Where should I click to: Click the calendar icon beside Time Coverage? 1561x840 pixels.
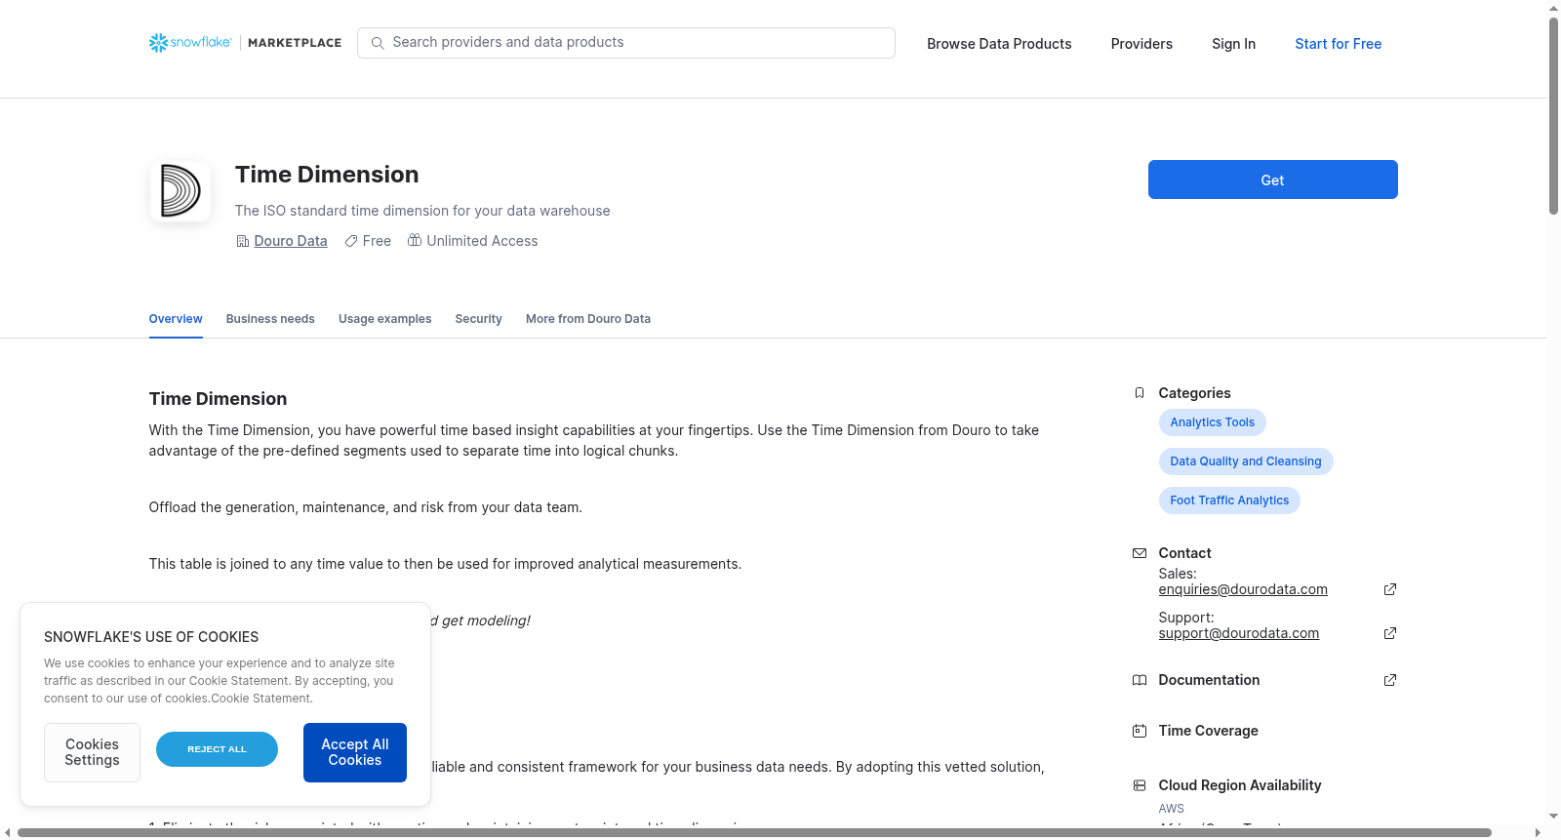(1140, 731)
